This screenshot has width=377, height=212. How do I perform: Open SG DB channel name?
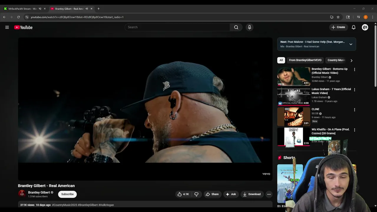tap(315, 113)
